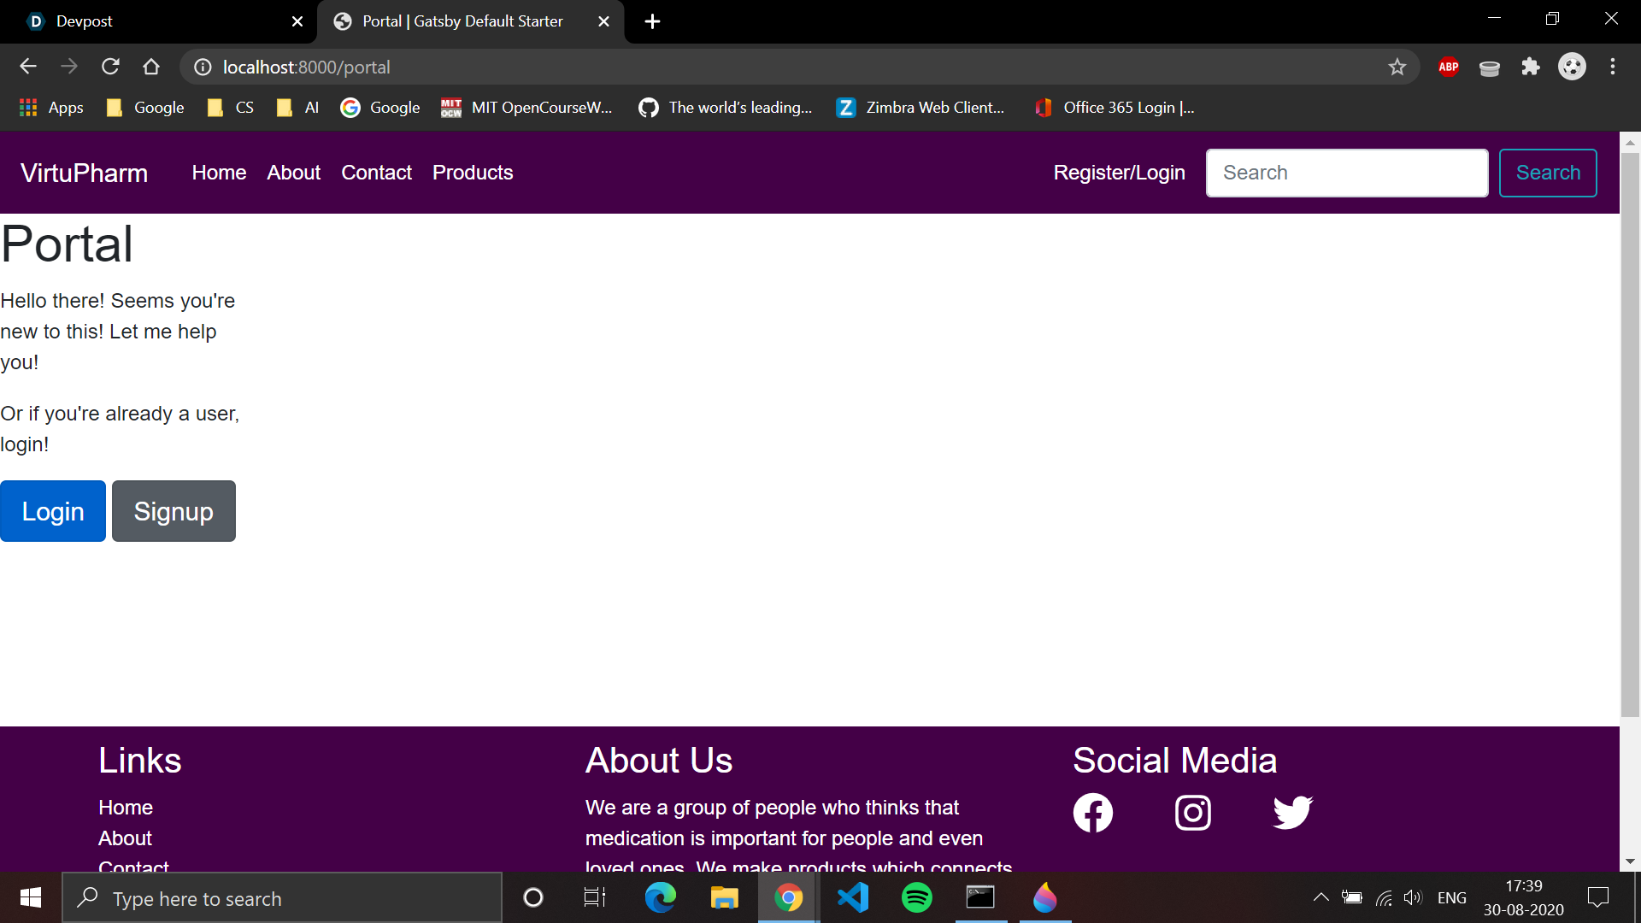Open Visual Studio Code from taskbar

coord(852,897)
